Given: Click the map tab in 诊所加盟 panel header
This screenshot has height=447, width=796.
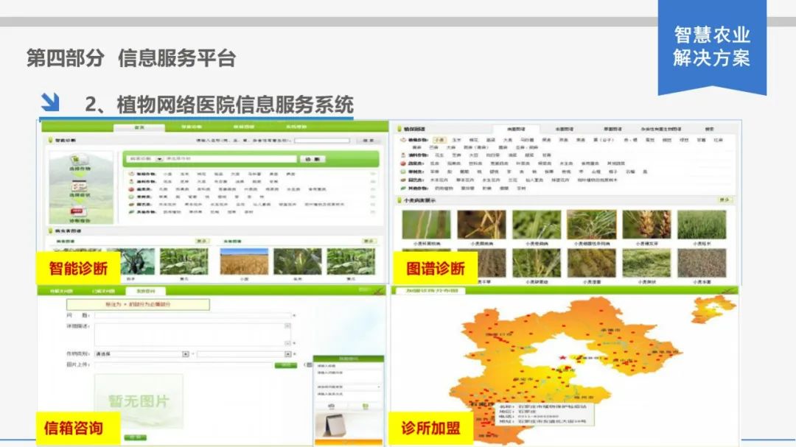Looking at the screenshot, I should tap(429, 291).
